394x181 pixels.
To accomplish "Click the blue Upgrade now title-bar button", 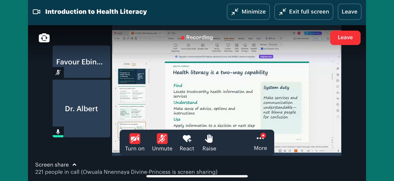I will pos(313,33).
